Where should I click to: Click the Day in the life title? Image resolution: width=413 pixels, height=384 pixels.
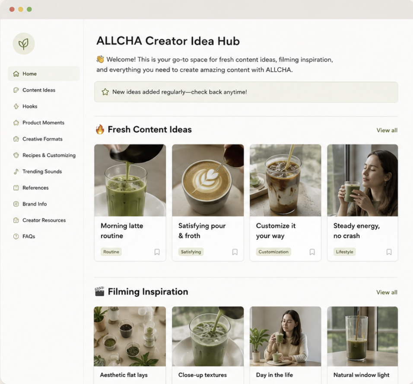(x=274, y=375)
